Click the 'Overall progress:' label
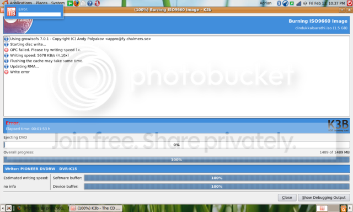This screenshot has width=353, height=212. (x=19, y=152)
